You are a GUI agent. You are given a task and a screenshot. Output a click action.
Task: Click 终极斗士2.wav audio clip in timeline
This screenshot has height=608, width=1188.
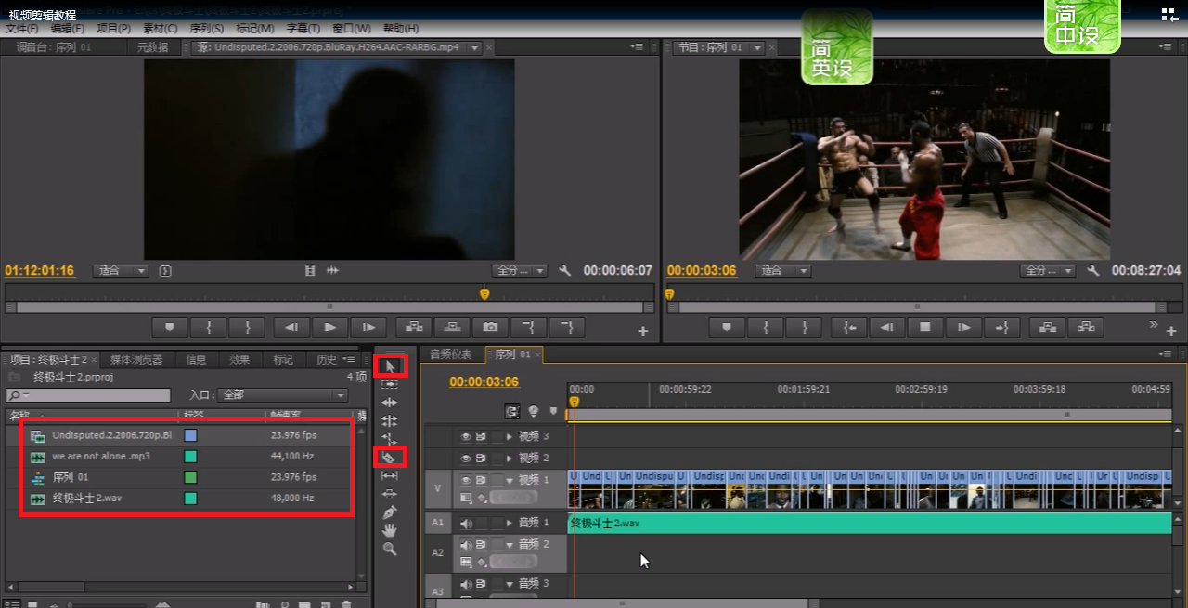point(870,524)
